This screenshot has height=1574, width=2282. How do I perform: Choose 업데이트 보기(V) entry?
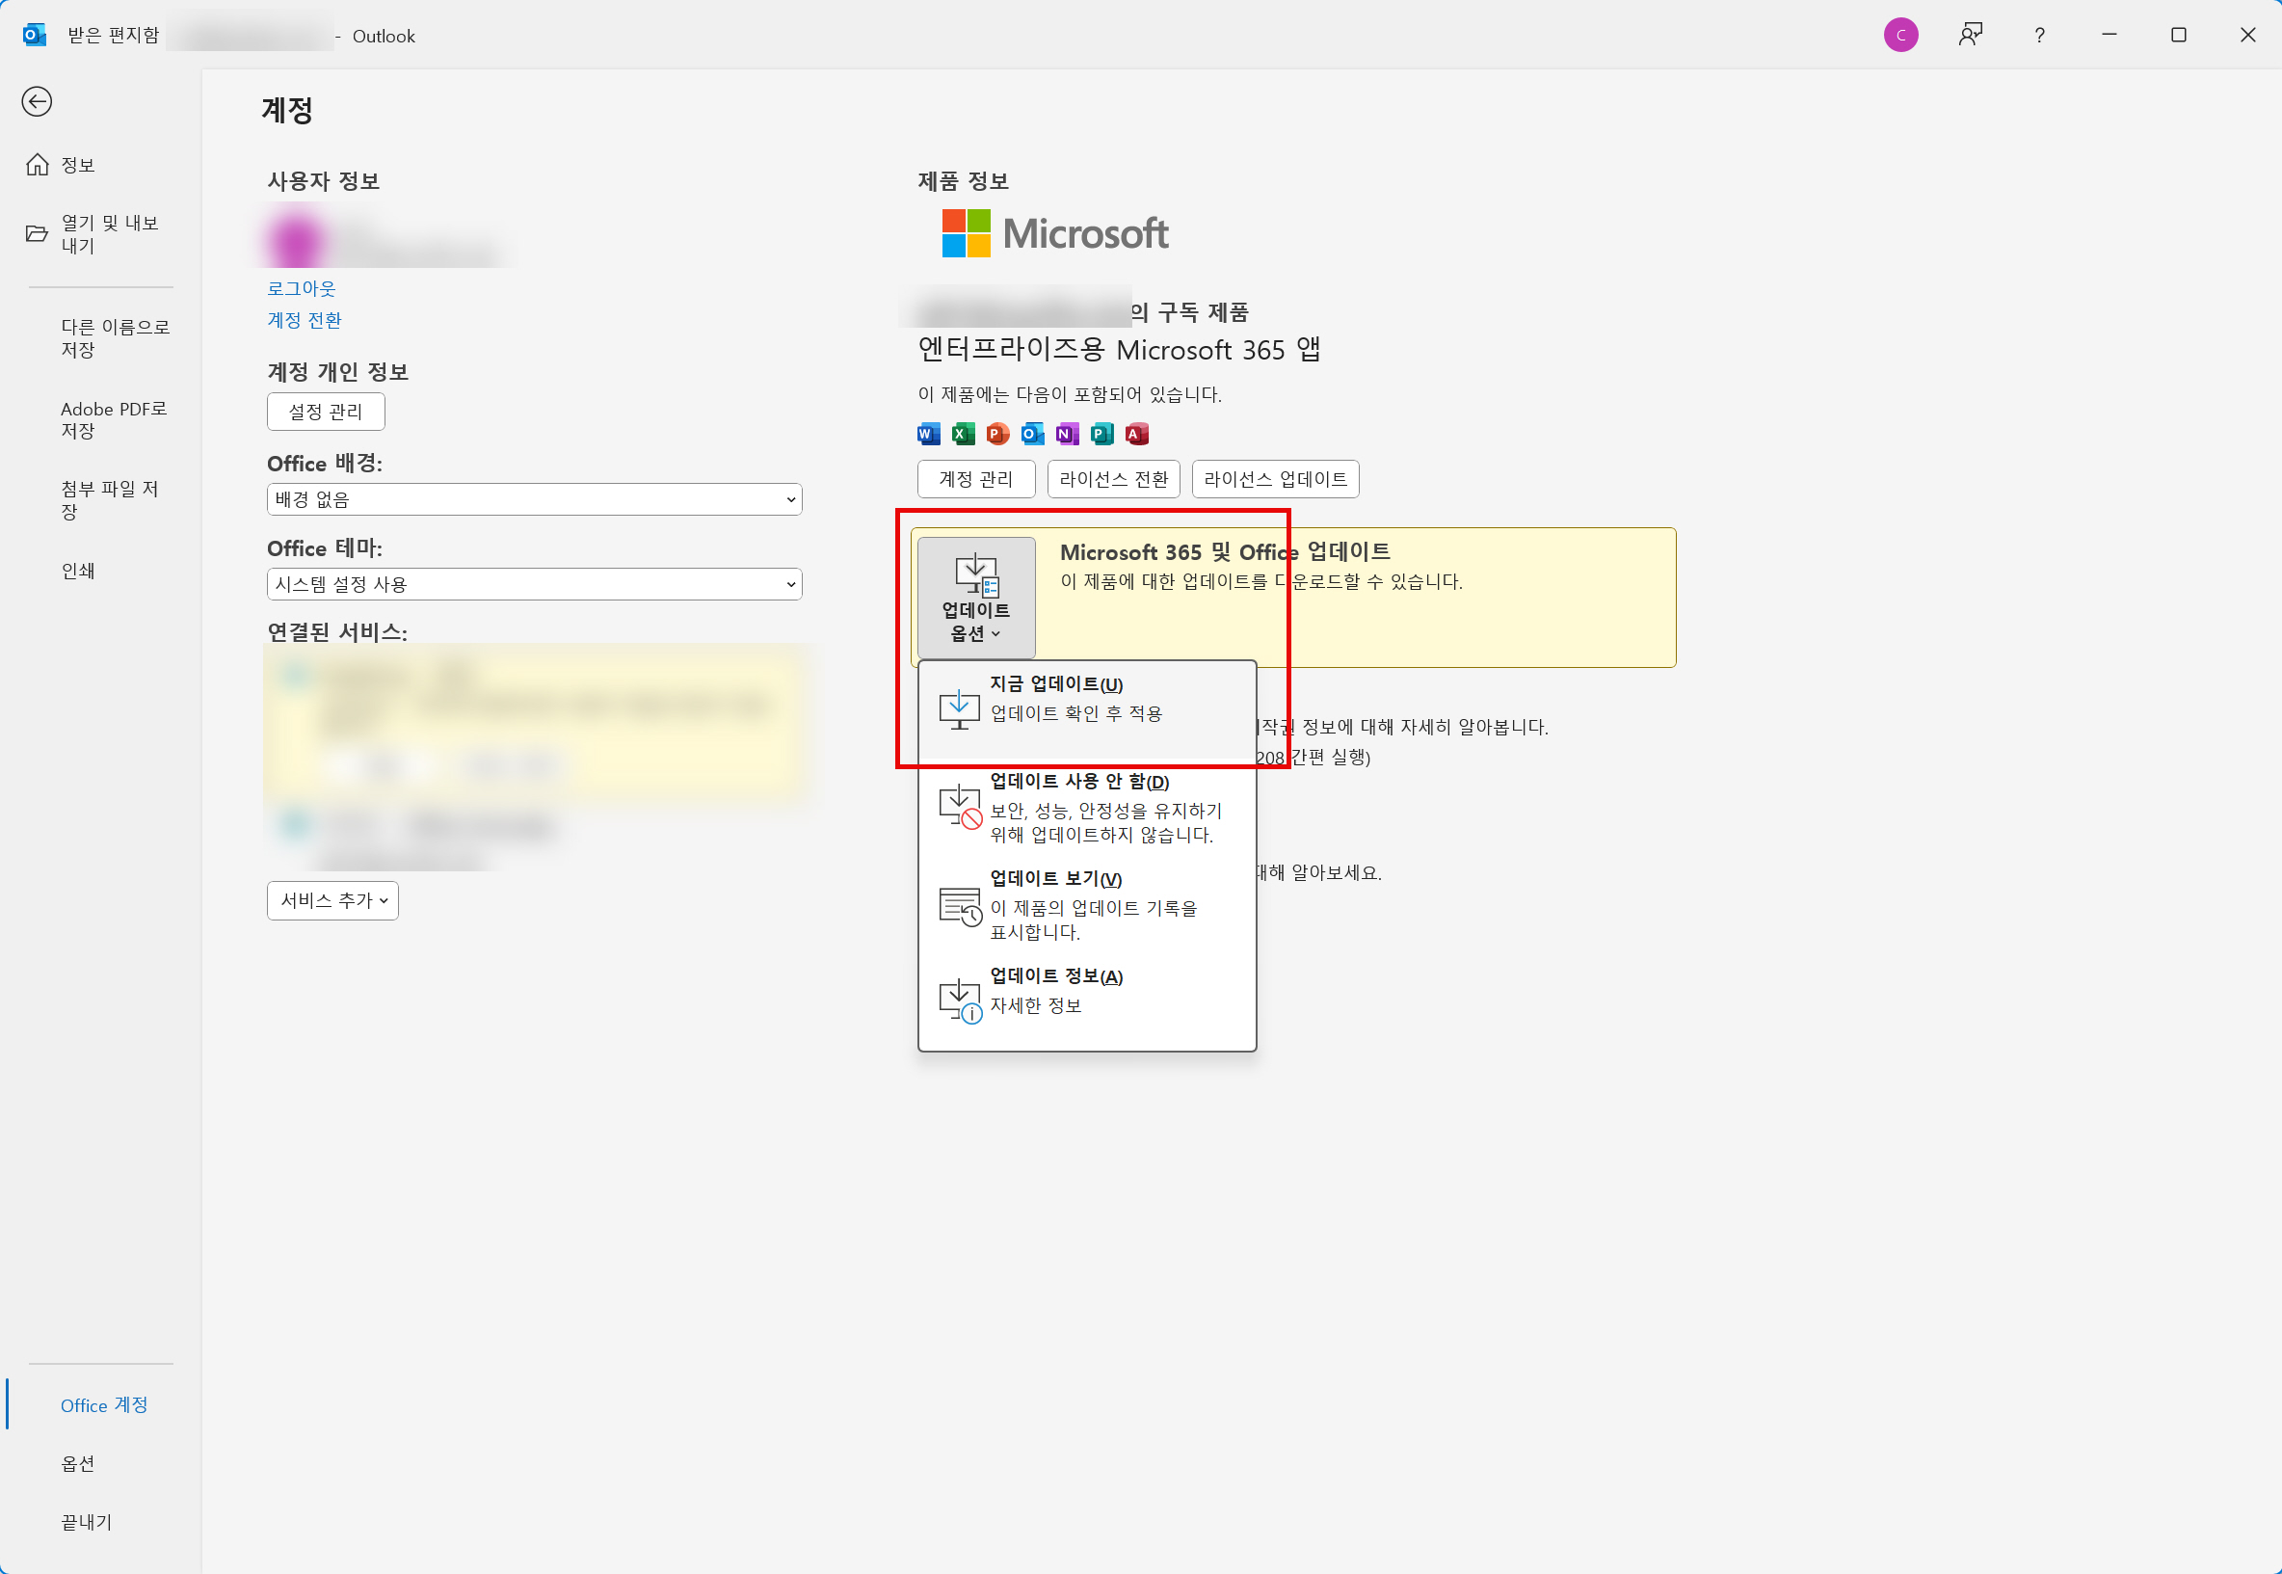[x=1086, y=905]
